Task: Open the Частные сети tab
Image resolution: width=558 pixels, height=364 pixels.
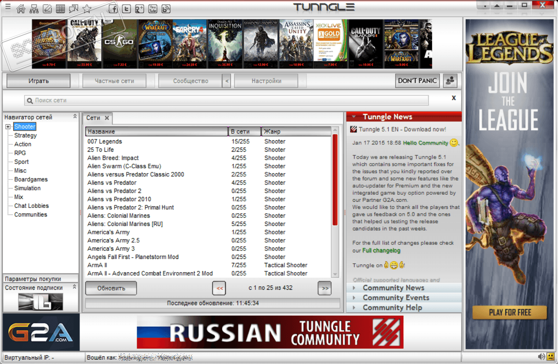Action: coord(114,81)
